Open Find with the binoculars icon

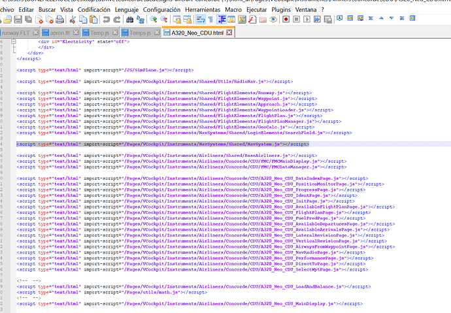coord(129,20)
